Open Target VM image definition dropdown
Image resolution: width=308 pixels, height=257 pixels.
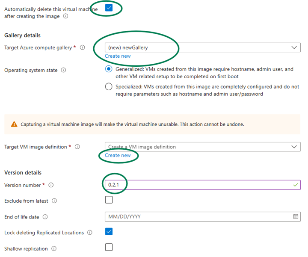click(x=203, y=147)
